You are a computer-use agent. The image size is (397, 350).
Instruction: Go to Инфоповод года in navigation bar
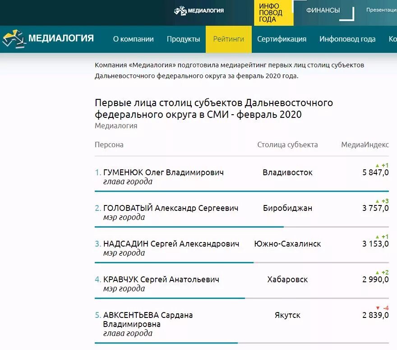347,39
